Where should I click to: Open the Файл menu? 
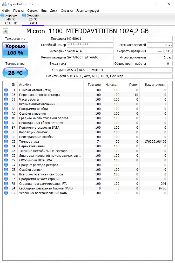tap(6, 11)
